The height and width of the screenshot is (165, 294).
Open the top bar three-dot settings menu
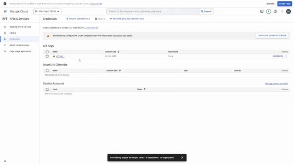click(282, 11)
